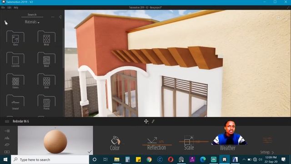Click the Redcedar 06 G material name
The width and height of the screenshot is (291, 164).
pyautogui.click(x=21, y=122)
